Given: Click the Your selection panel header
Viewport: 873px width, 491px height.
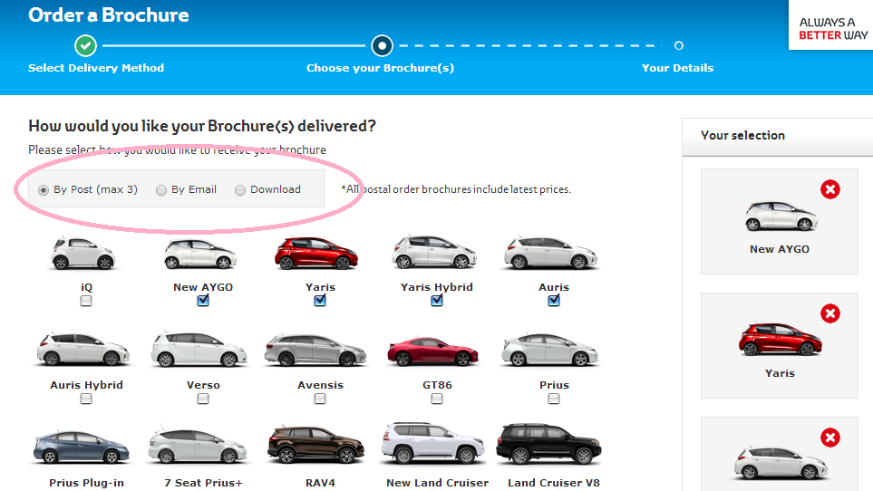Looking at the screenshot, I should coord(777,137).
